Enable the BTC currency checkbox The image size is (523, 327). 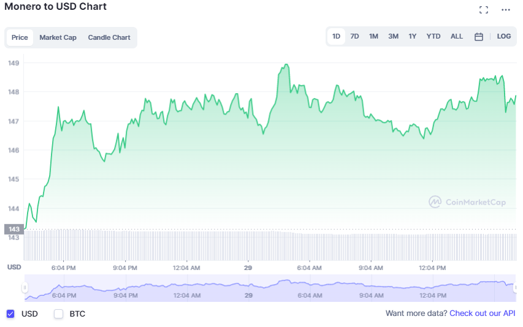pos(59,314)
